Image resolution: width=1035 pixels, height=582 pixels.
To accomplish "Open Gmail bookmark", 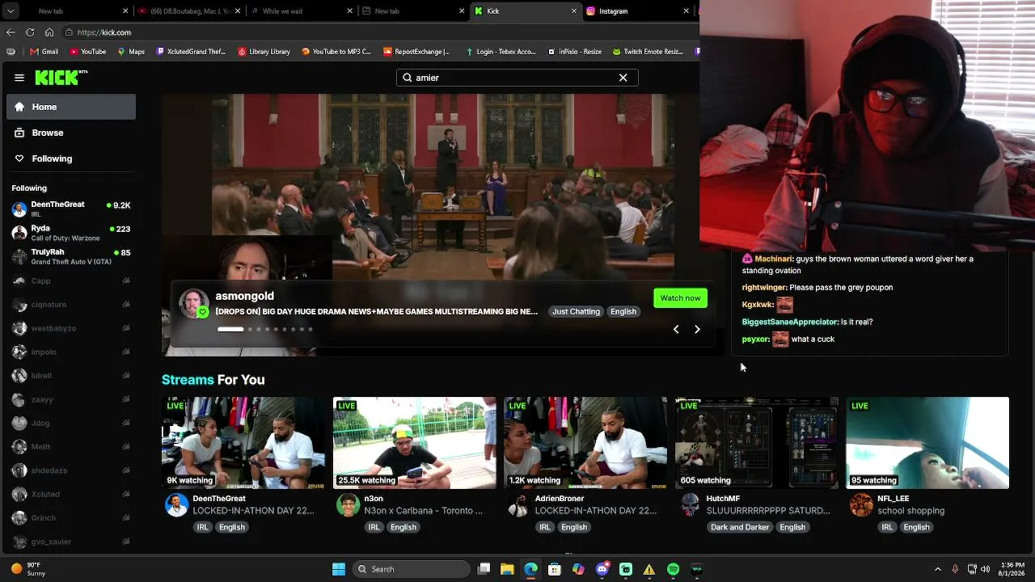I will click(44, 52).
